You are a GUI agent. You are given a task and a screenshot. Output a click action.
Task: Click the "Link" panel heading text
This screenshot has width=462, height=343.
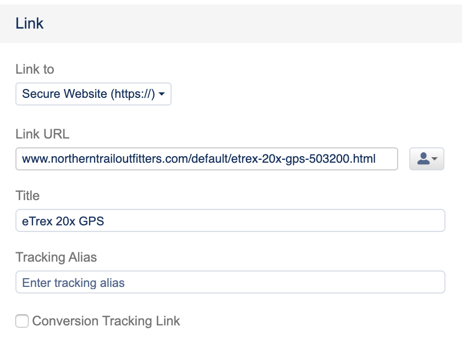(x=30, y=24)
